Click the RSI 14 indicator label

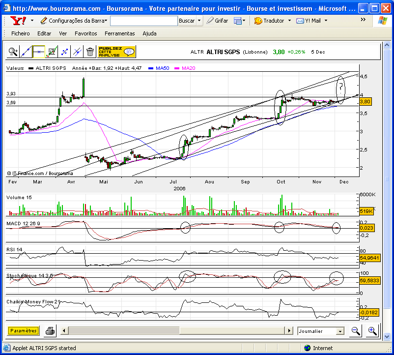pos(14,249)
